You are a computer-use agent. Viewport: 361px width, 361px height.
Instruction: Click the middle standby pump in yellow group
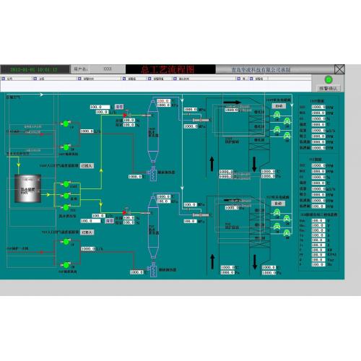point(66,196)
